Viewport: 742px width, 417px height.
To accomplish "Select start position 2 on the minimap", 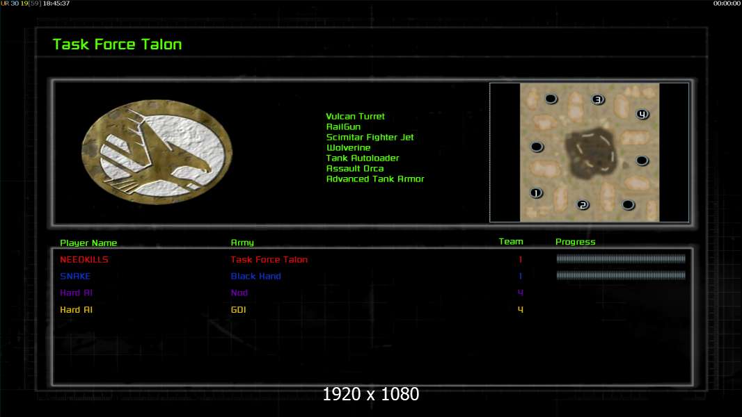I will [x=583, y=205].
